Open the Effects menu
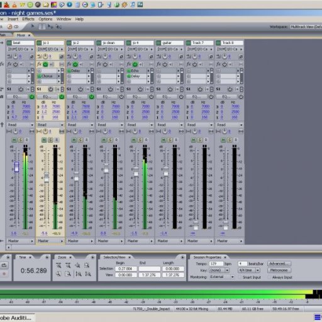The image size is (322, 322). click(28, 19)
